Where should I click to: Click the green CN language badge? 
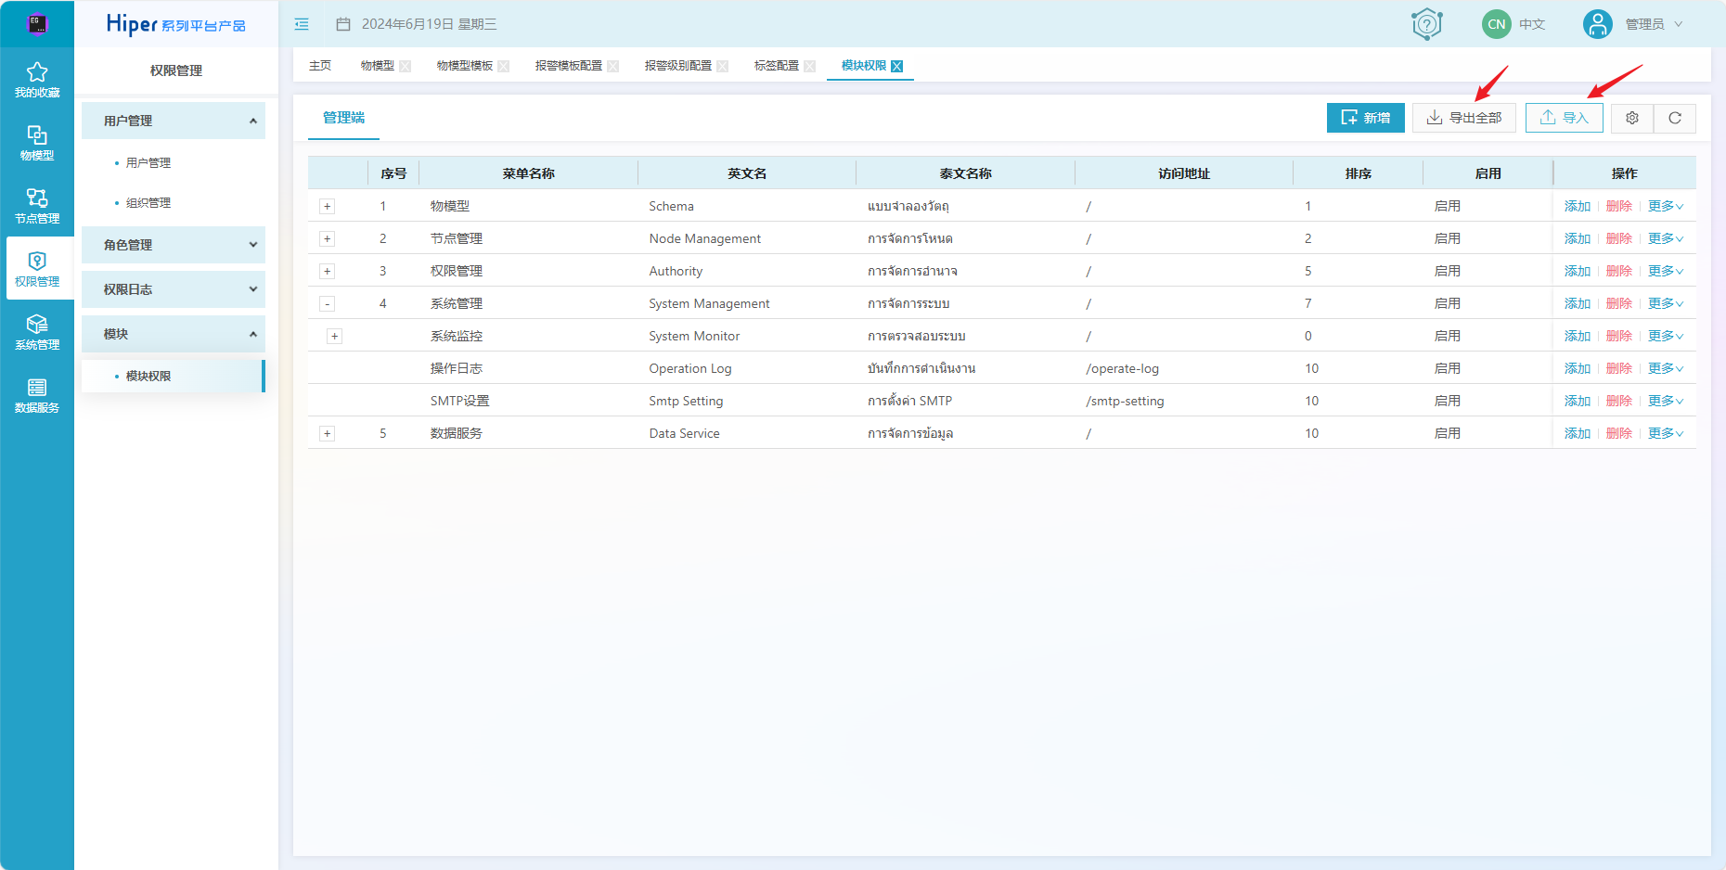click(1496, 24)
